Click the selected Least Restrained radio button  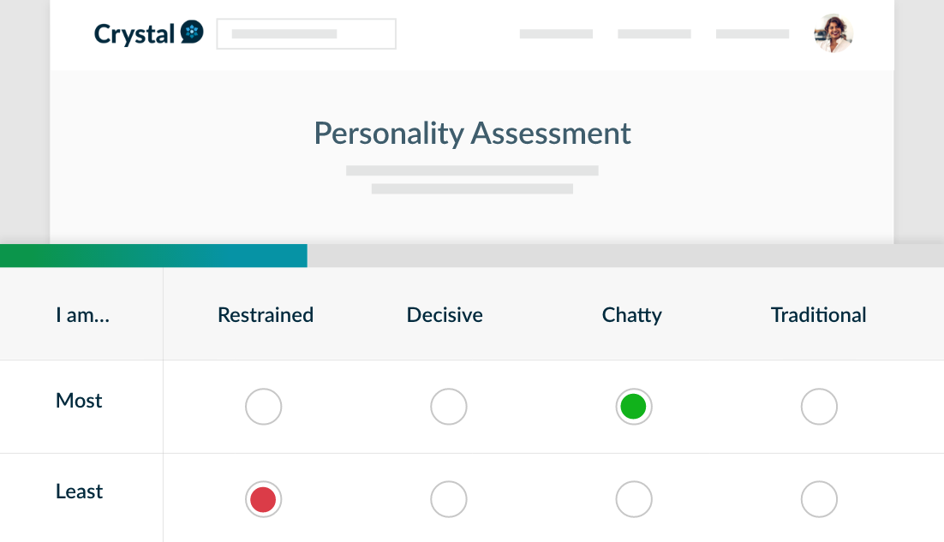coord(263,499)
